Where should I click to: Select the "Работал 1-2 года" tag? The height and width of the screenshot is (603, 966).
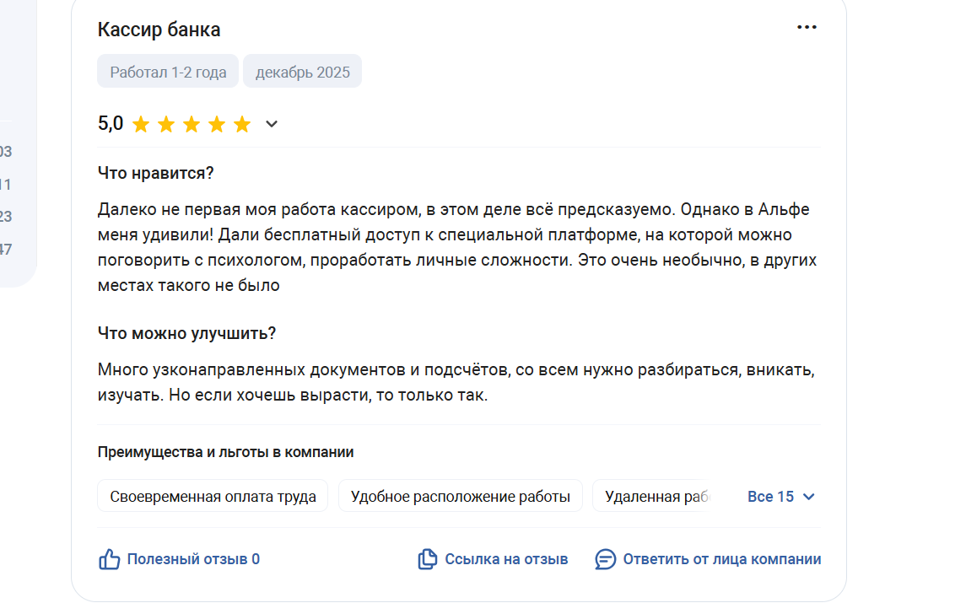[168, 72]
